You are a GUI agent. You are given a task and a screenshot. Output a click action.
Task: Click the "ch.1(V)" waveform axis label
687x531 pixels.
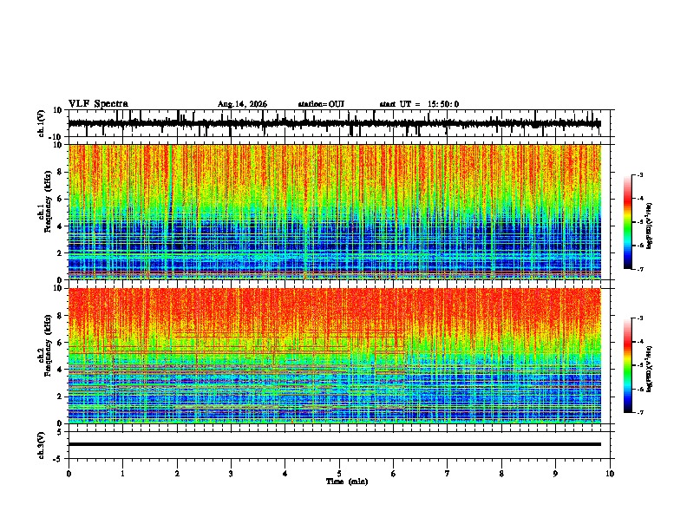(x=42, y=123)
